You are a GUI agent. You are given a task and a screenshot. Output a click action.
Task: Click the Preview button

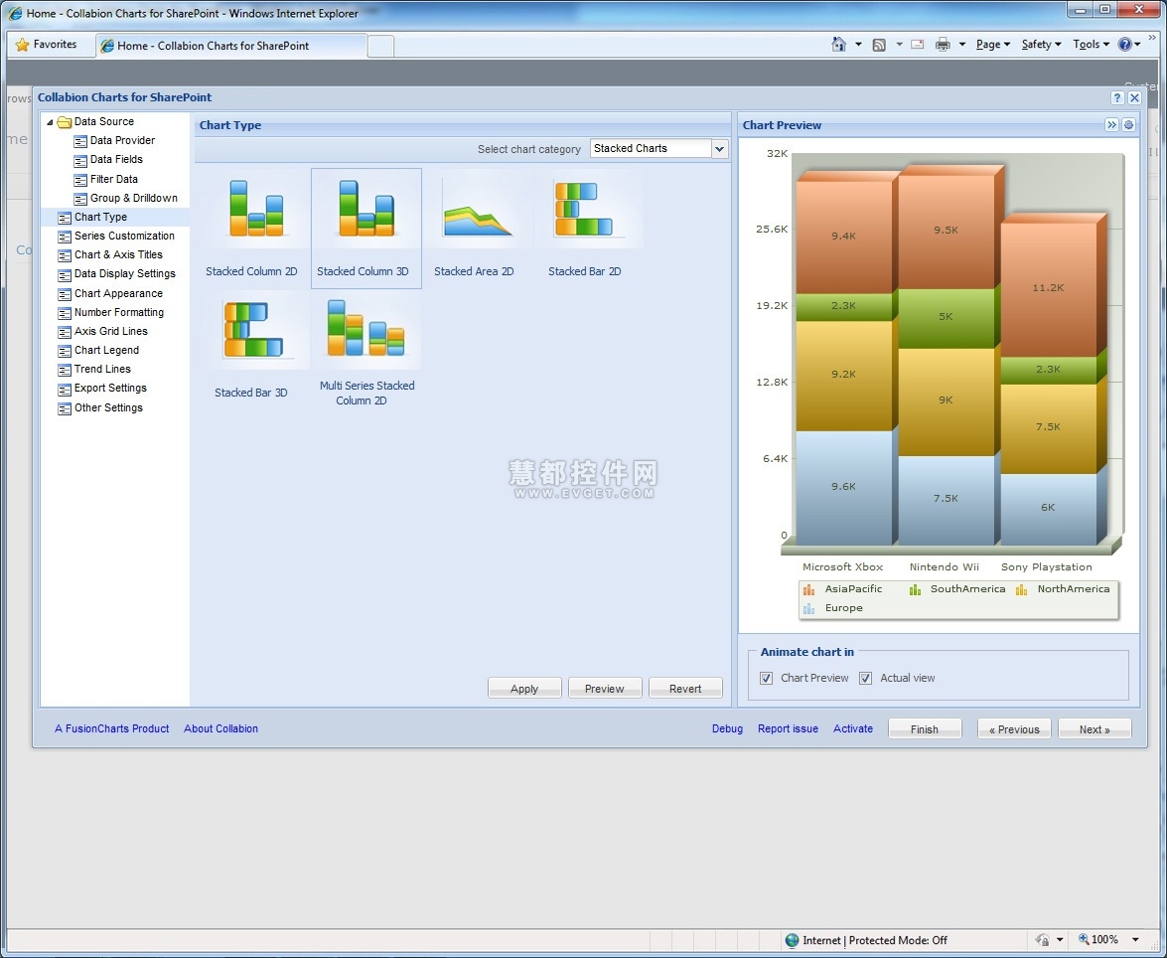click(x=604, y=689)
